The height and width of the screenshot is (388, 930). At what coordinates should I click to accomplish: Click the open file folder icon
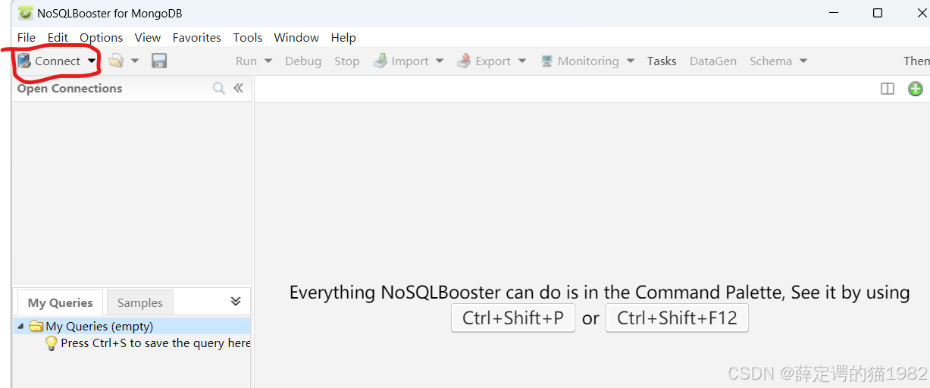coord(115,61)
